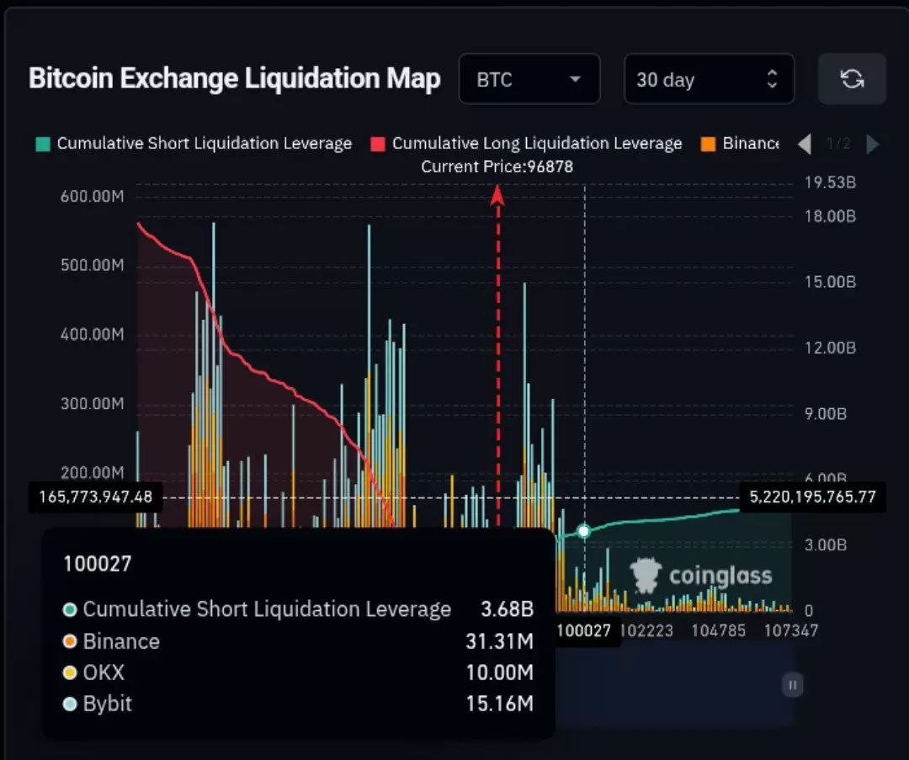Click the Bybit 15.16M tooltip value

pyautogui.click(x=500, y=704)
